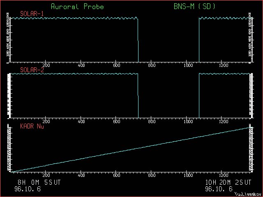This screenshot has width=263, height=197.
Task: Select the end date below the end time
Action: click(218, 189)
